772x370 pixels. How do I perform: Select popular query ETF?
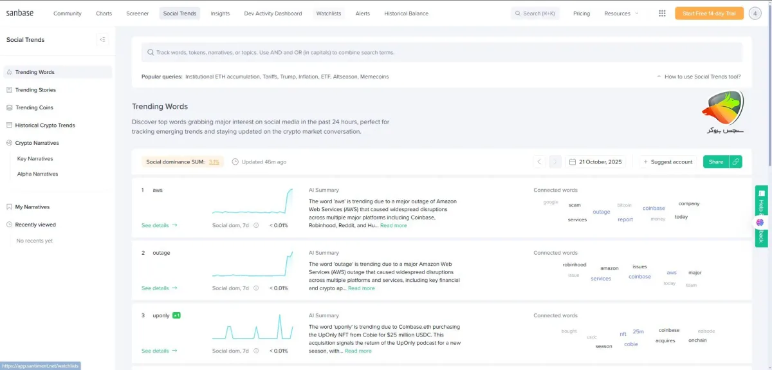coord(326,77)
